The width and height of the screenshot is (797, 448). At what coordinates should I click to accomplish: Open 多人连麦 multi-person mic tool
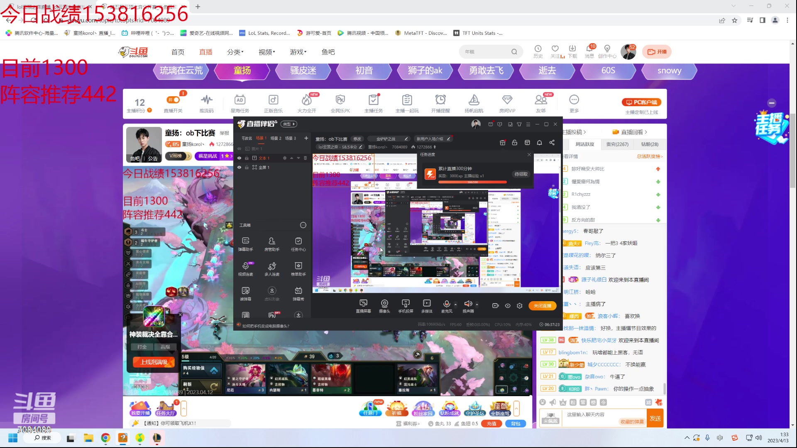[x=272, y=269]
